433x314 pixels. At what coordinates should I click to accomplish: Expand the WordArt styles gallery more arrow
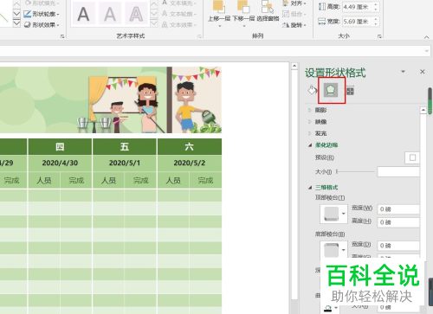coord(154,24)
